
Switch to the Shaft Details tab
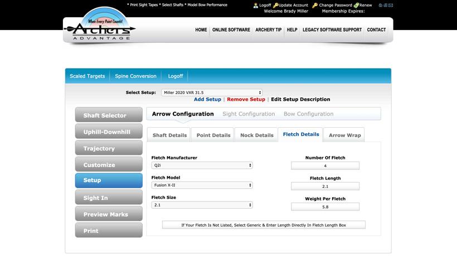tap(169, 135)
